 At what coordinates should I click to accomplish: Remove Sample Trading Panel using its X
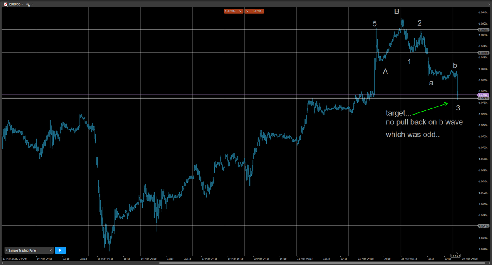(x=50, y=250)
